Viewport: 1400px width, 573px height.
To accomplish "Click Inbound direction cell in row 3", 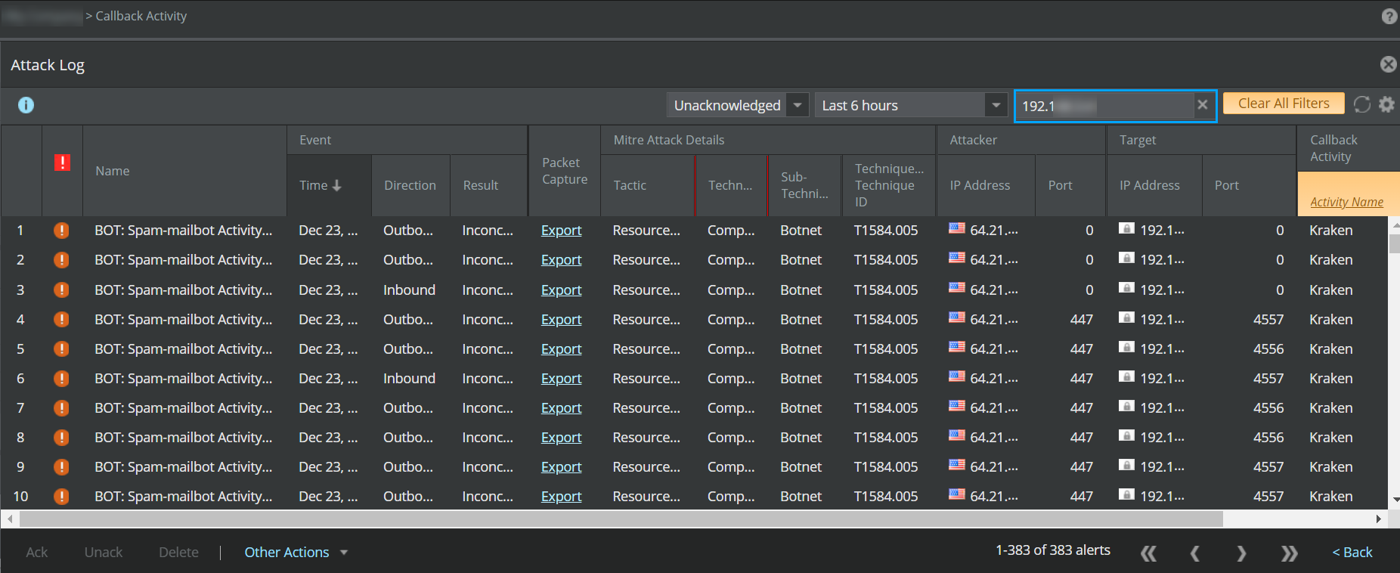I will [x=409, y=290].
